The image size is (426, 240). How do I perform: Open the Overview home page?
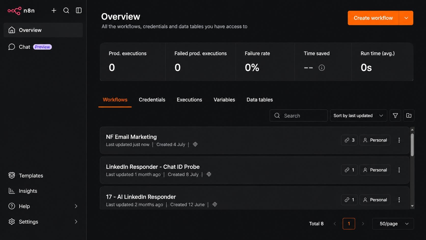(43, 30)
